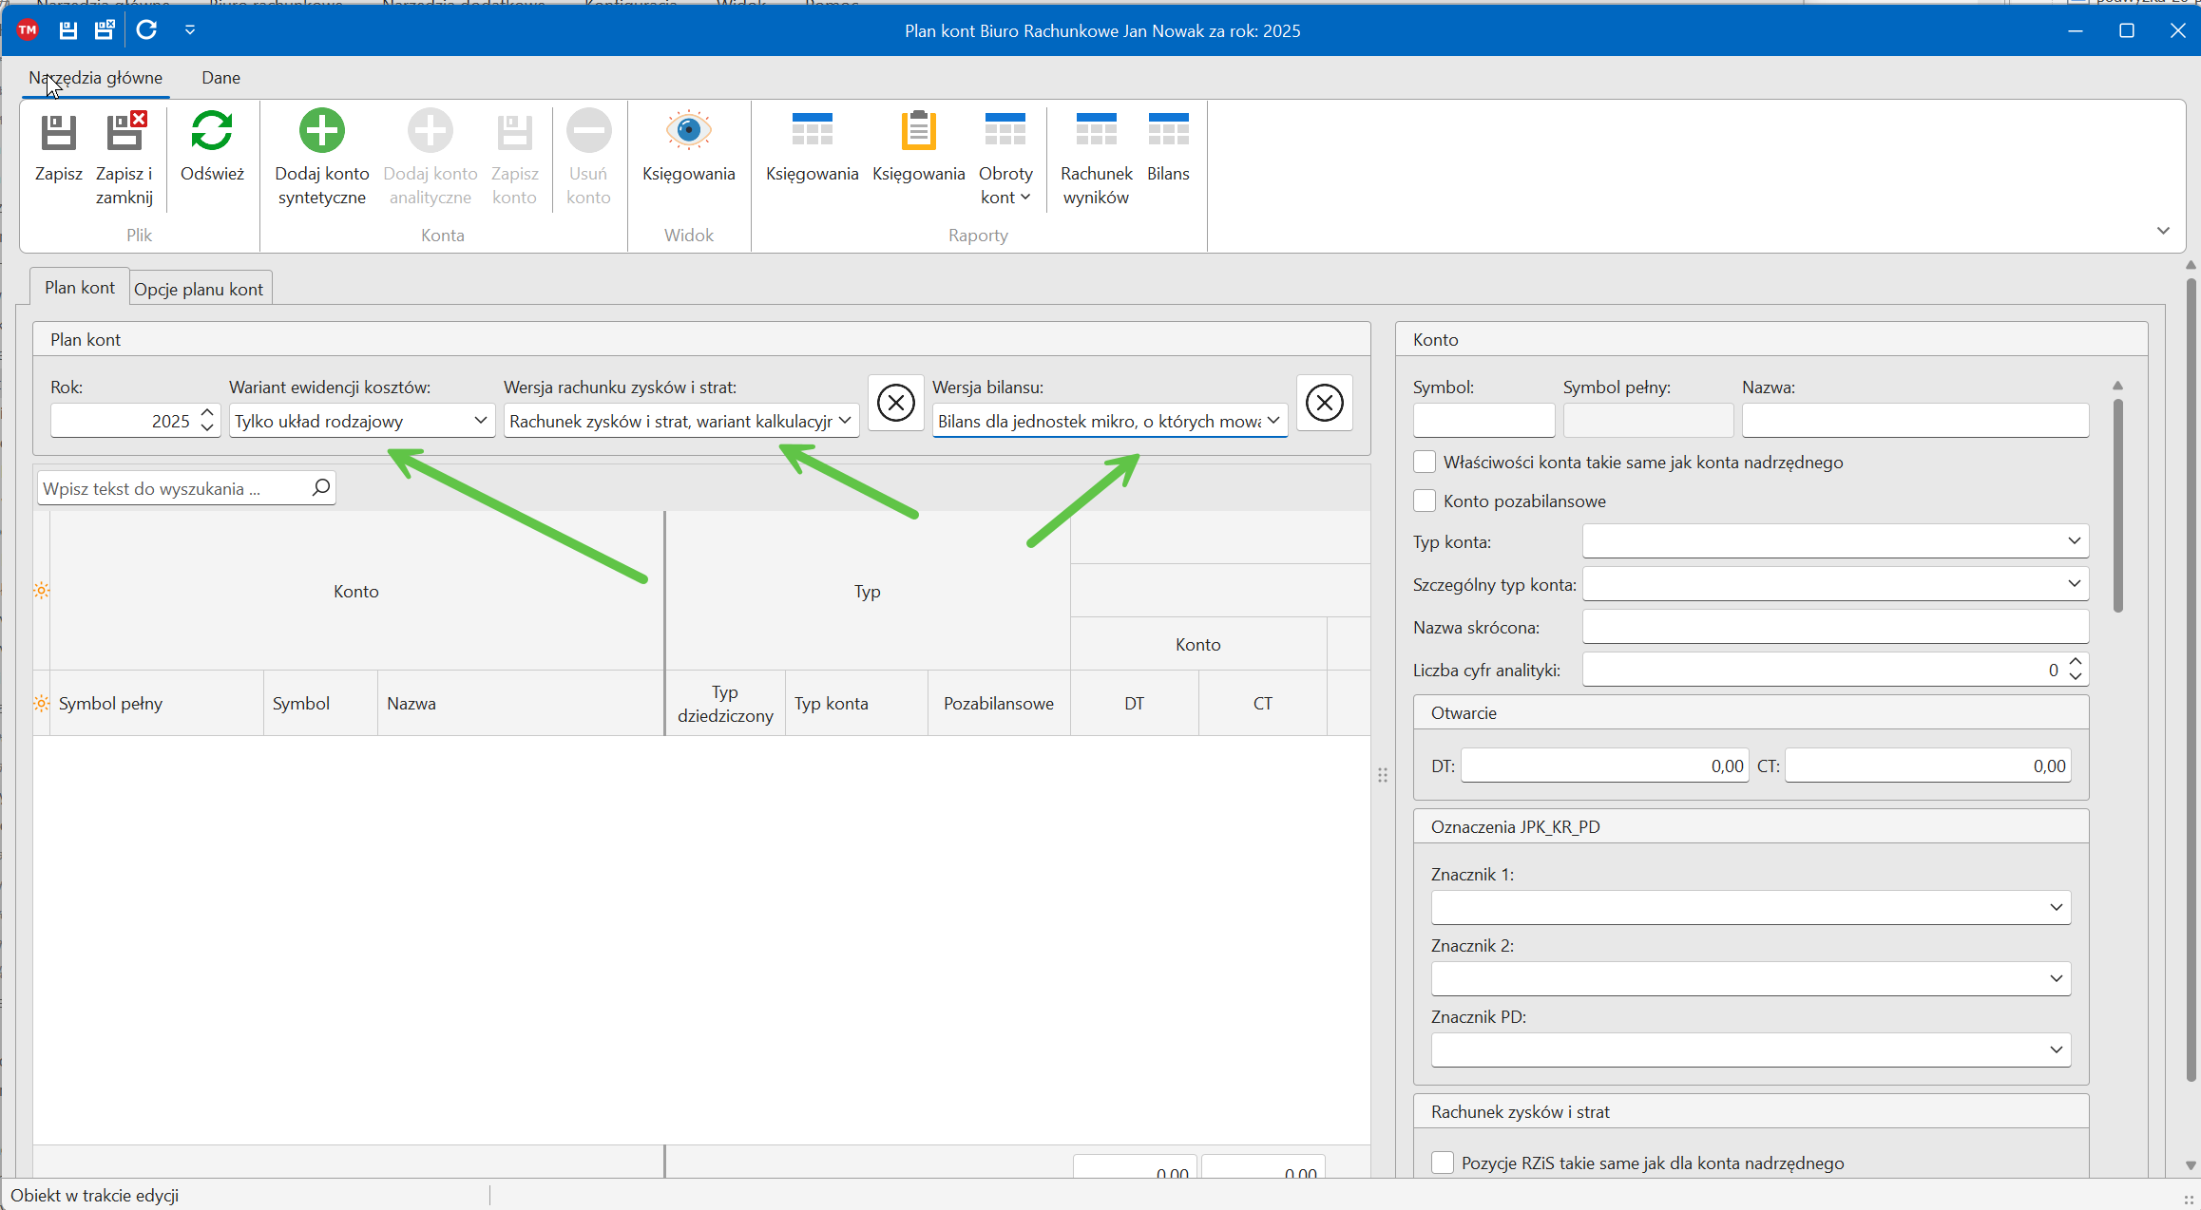
Task: Click the green Odśwież refresh icon
Action: click(x=212, y=131)
